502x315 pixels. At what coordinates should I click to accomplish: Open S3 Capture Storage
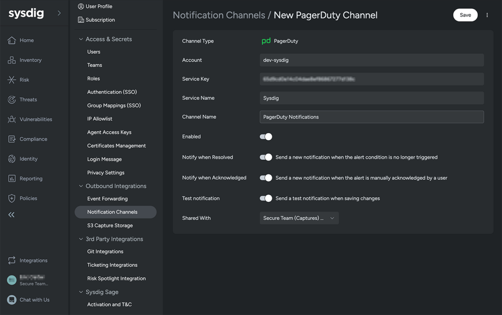click(x=110, y=225)
